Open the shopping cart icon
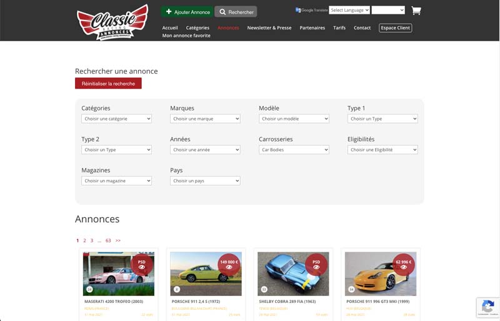 click(416, 11)
